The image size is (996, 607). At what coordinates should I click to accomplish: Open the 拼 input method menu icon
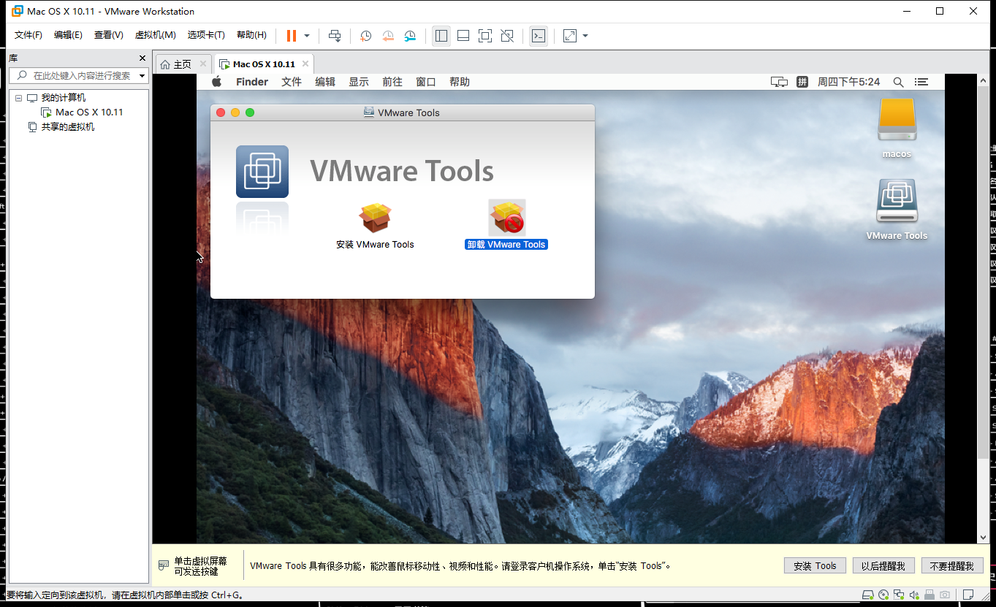pos(802,82)
